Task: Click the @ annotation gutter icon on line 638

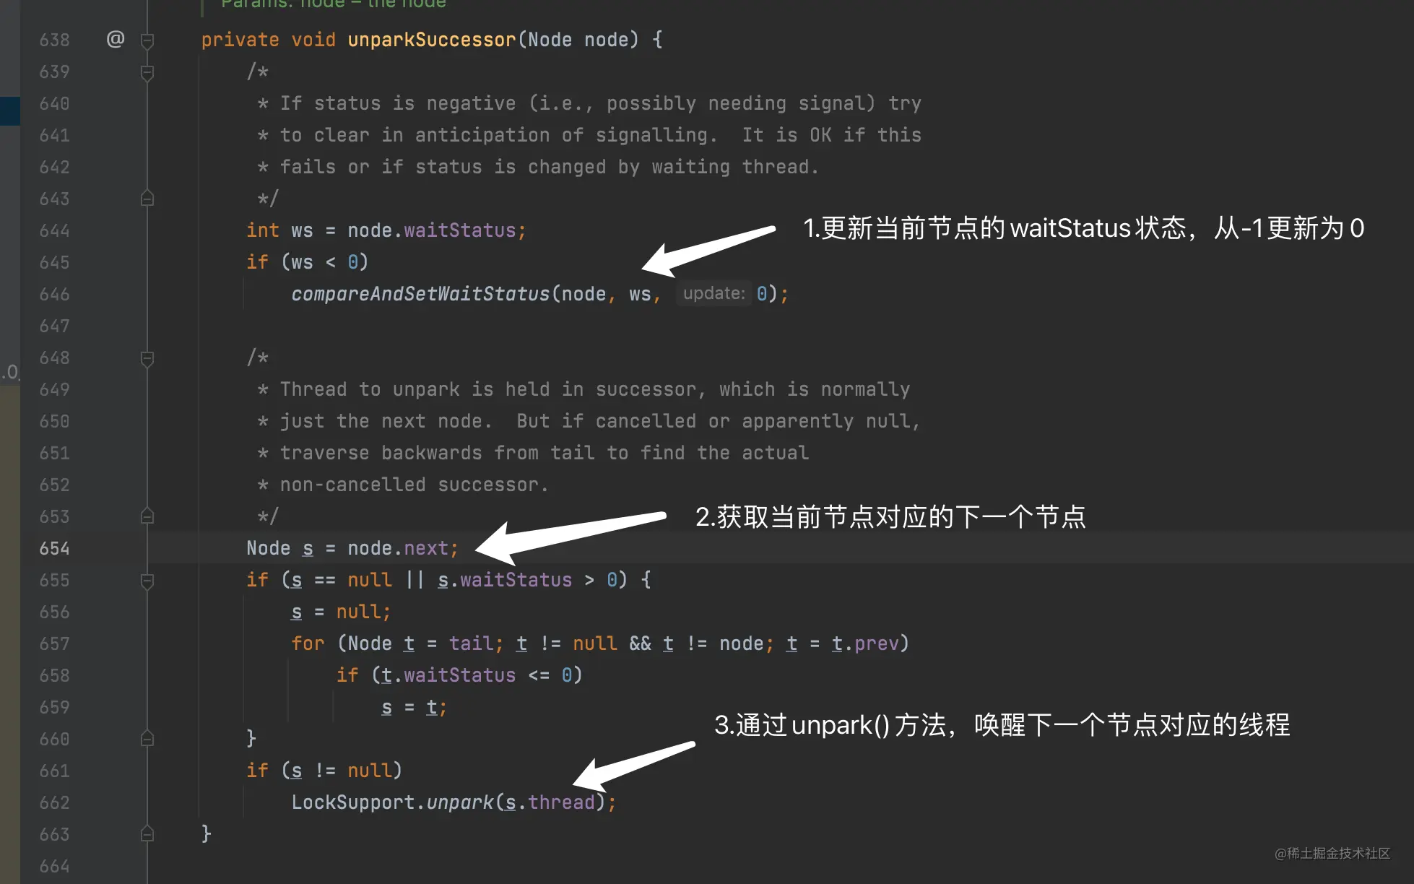Action: tap(116, 39)
